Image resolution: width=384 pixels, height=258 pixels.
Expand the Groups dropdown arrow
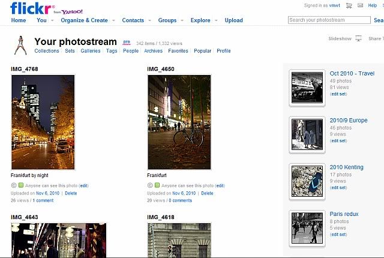[x=182, y=20]
